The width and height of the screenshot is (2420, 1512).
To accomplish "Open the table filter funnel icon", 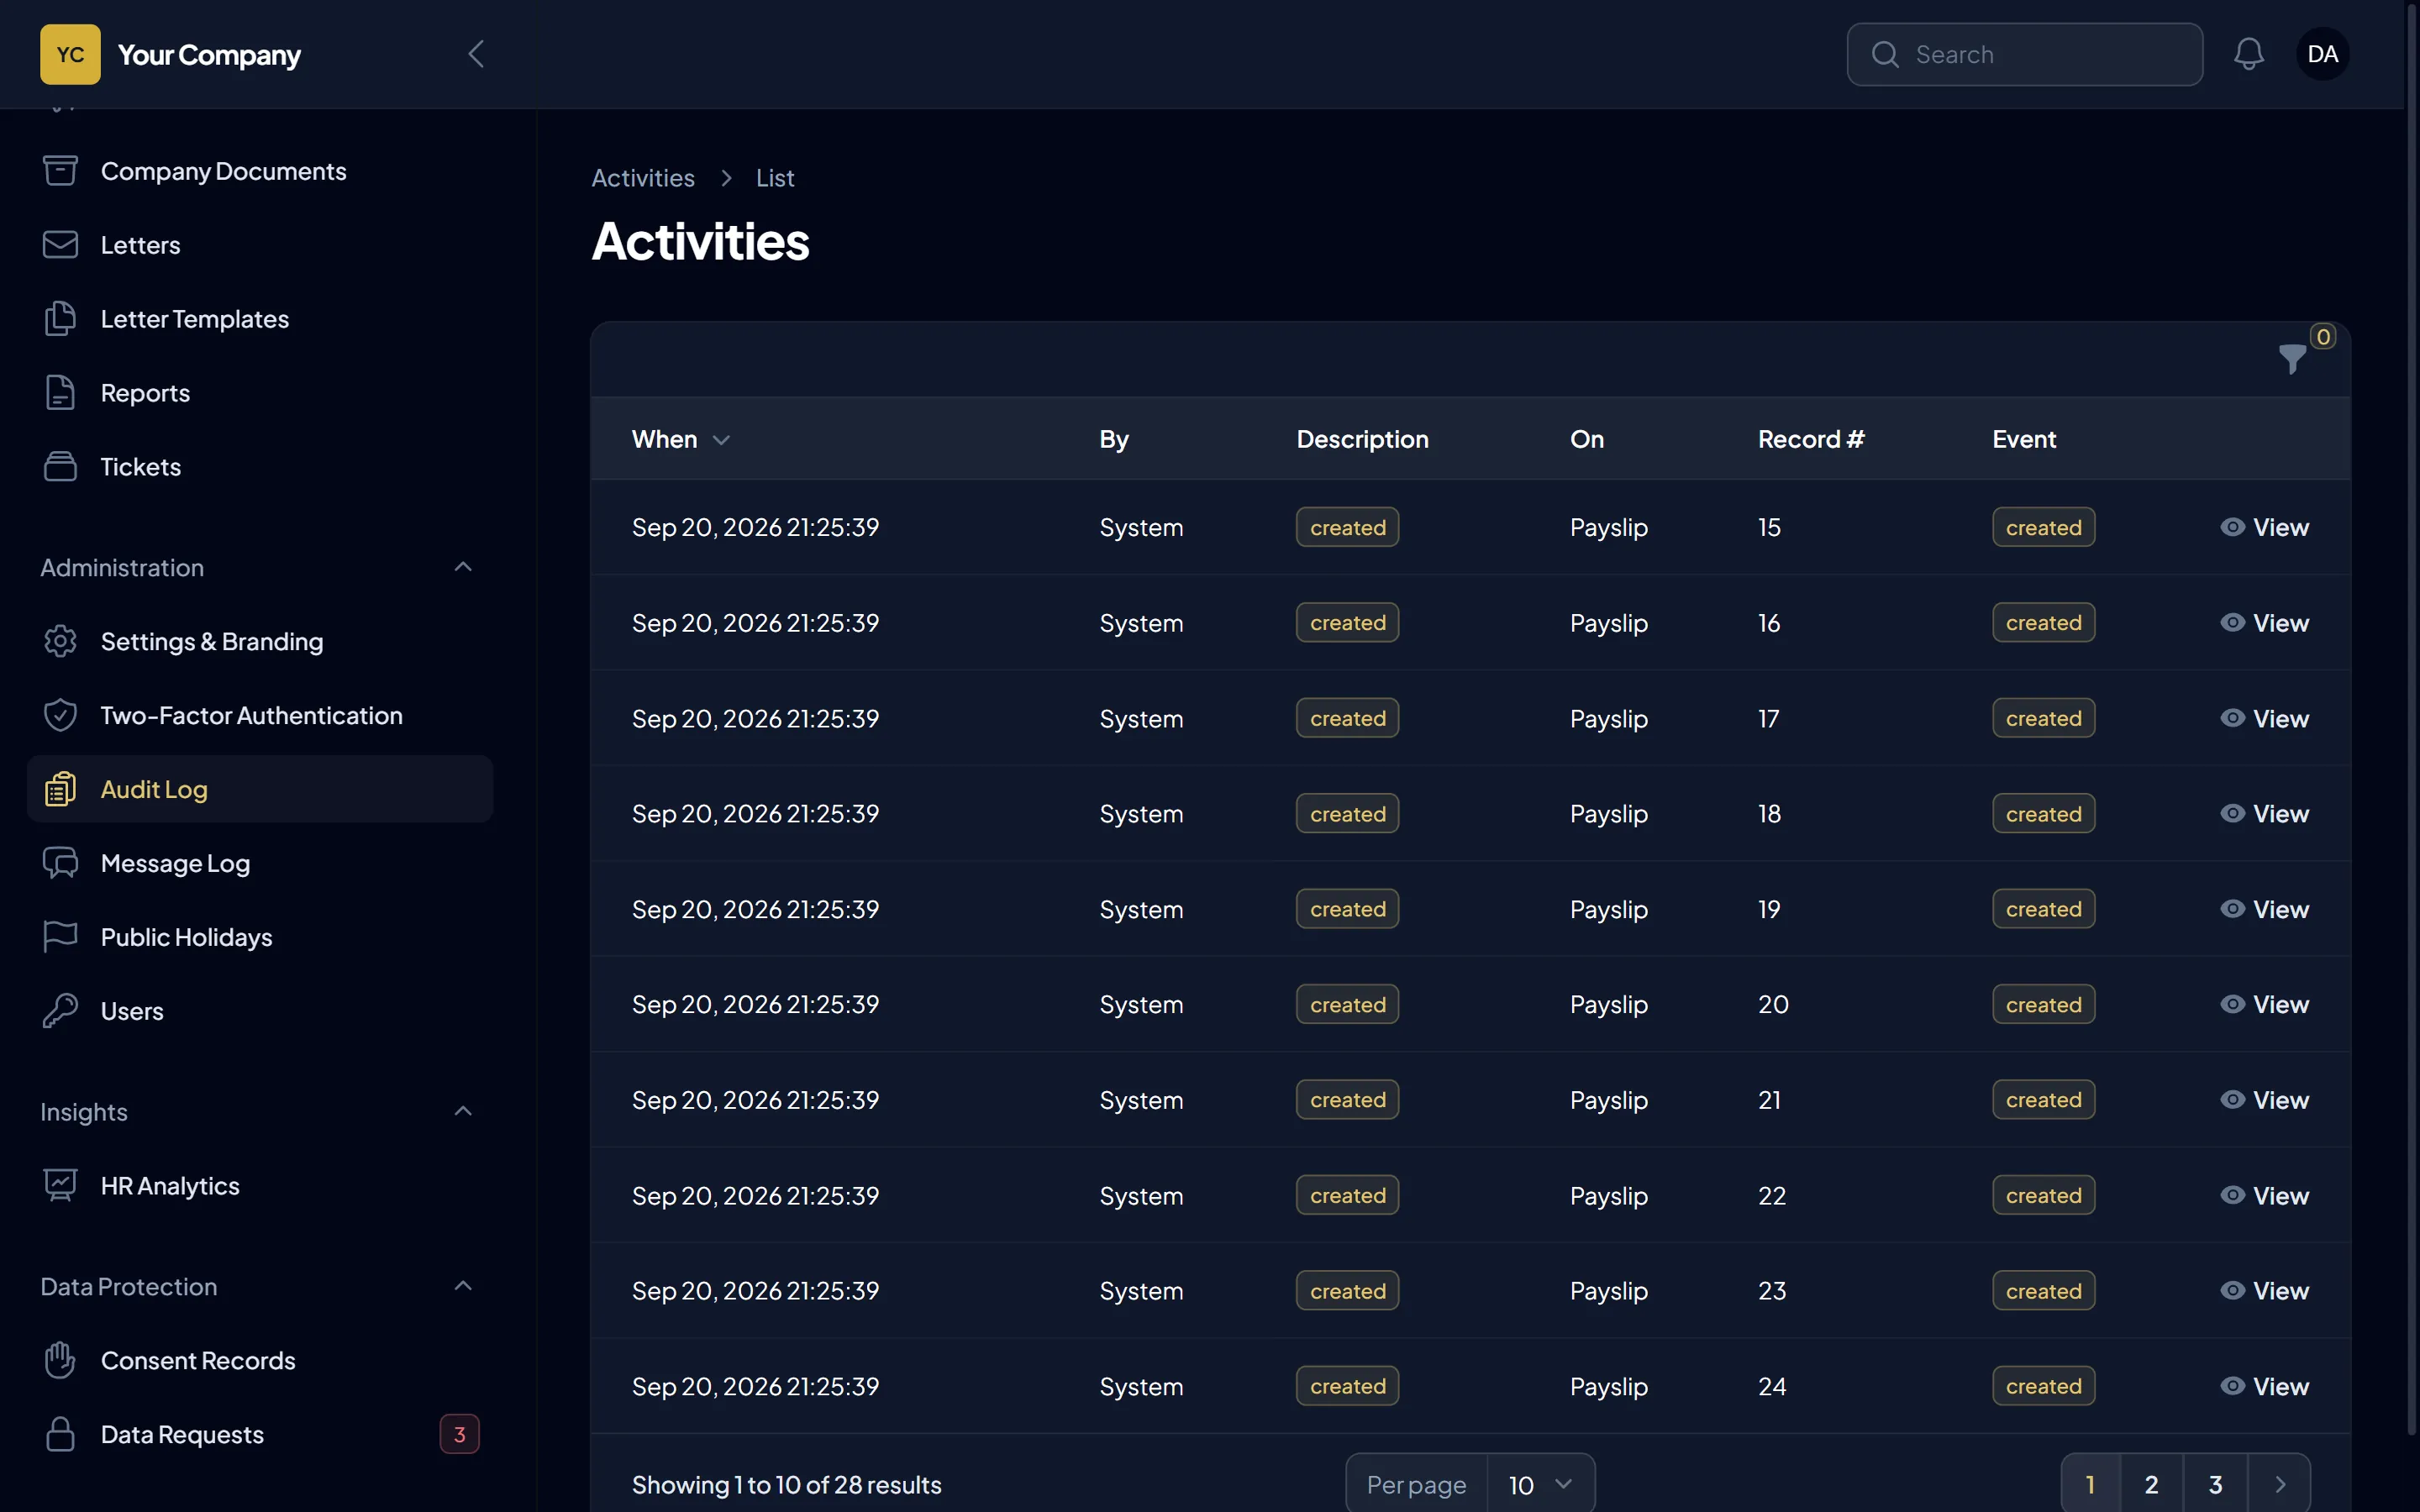I will [2291, 359].
